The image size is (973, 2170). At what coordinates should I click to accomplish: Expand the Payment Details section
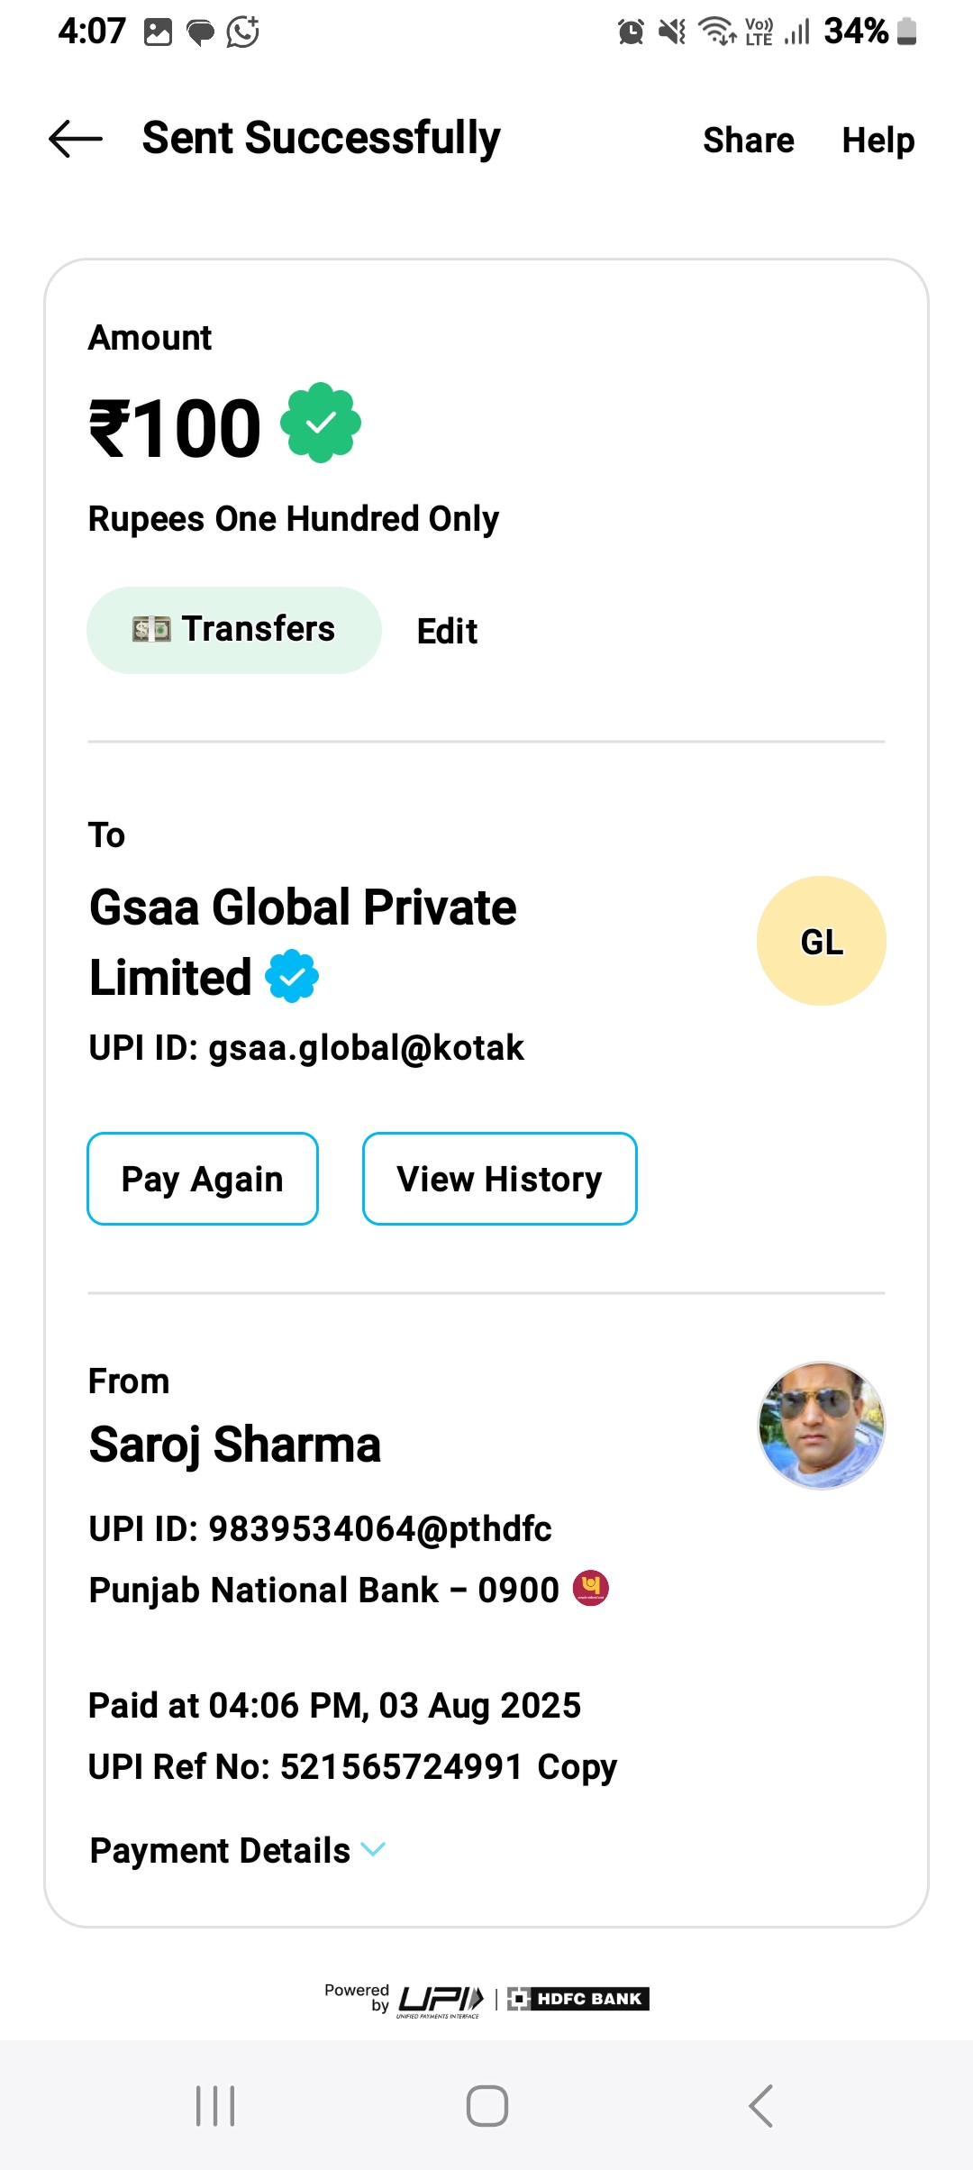point(238,1851)
